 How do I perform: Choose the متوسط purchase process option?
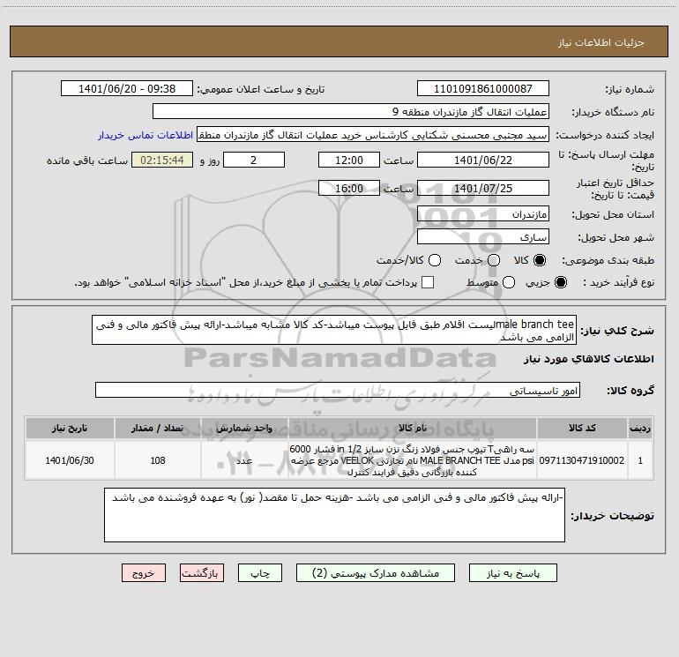(x=509, y=282)
